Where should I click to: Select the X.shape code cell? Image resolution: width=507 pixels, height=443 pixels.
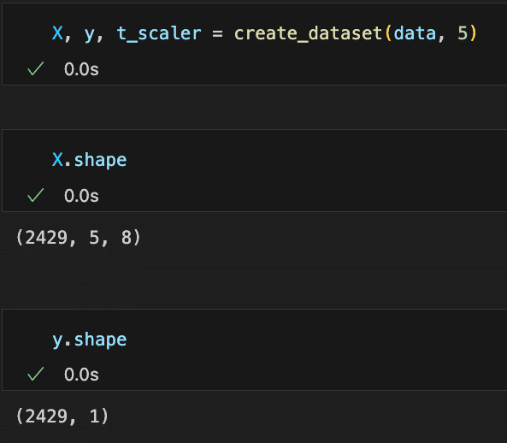pyautogui.click(x=254, y=170)
